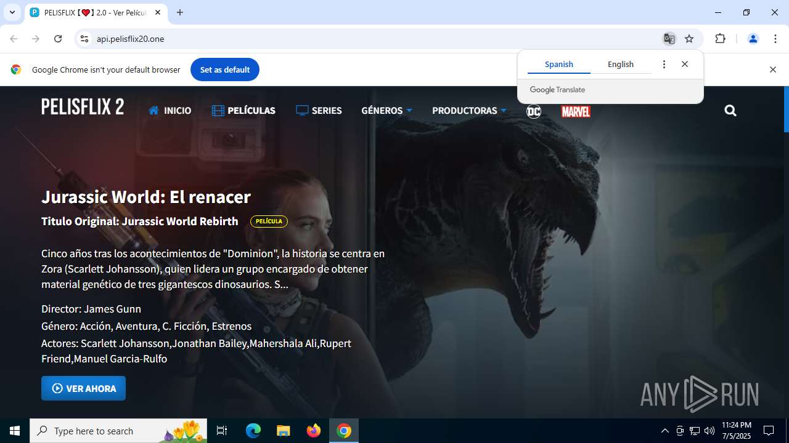Launch Firefox from the taskbar

click(x=314, y=431)
